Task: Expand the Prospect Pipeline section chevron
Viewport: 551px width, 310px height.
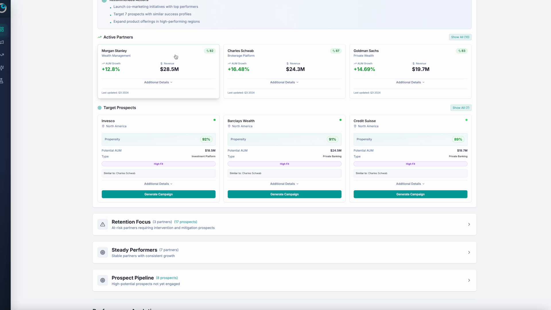Action: [469, 280]
